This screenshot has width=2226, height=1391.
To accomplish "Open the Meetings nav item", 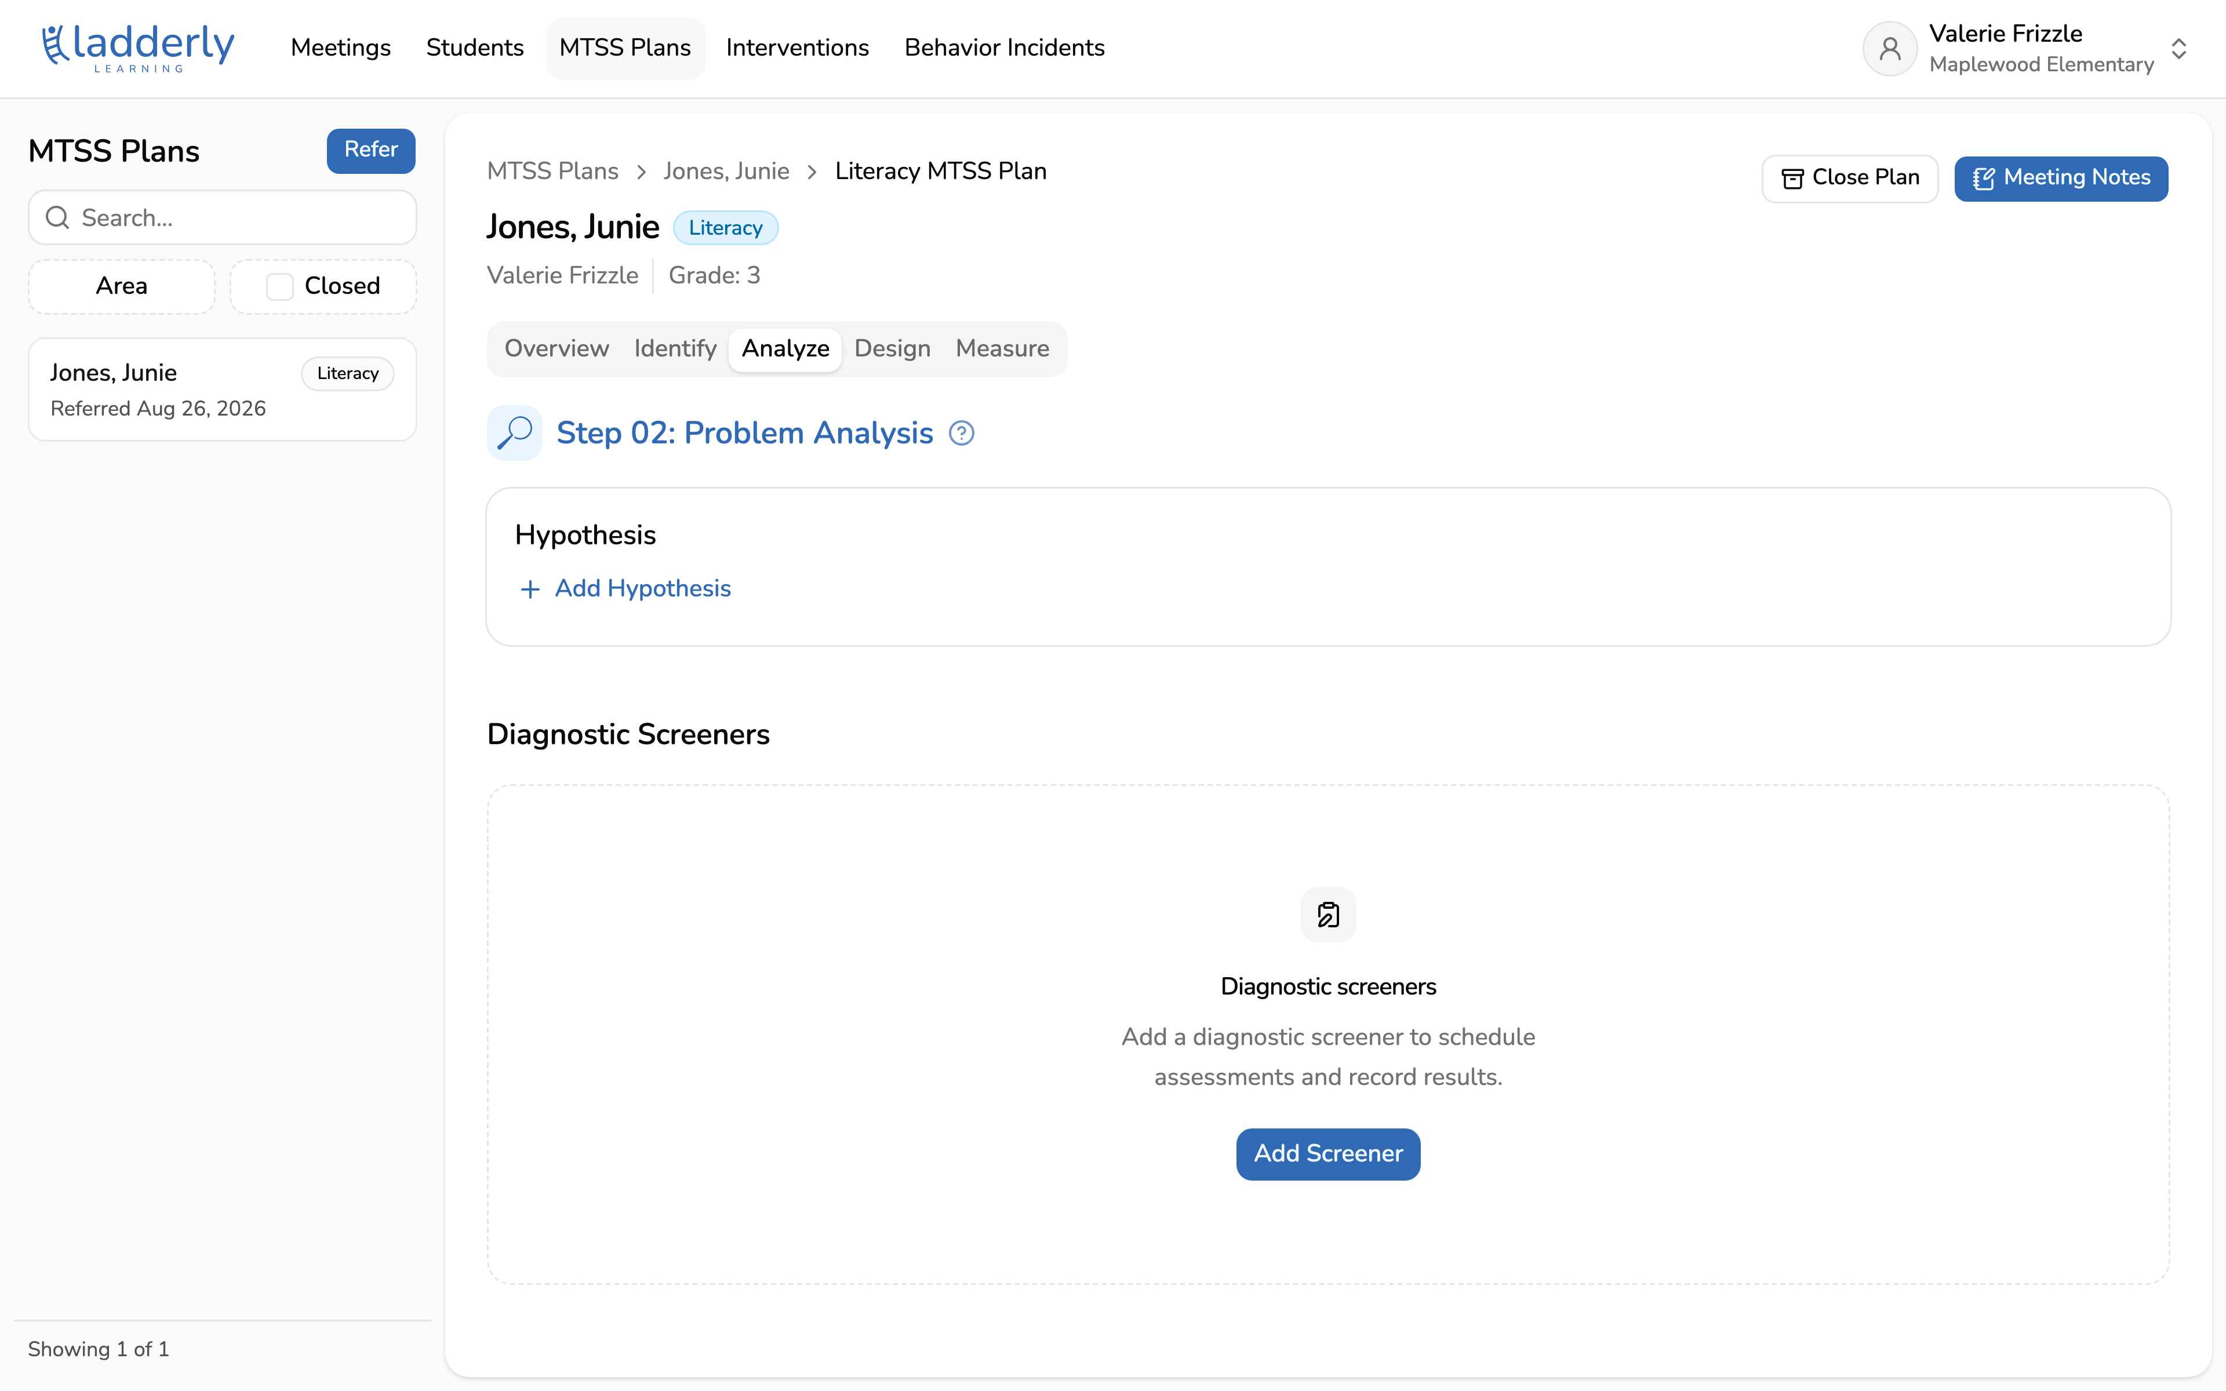I will click(x=340, y=48).
